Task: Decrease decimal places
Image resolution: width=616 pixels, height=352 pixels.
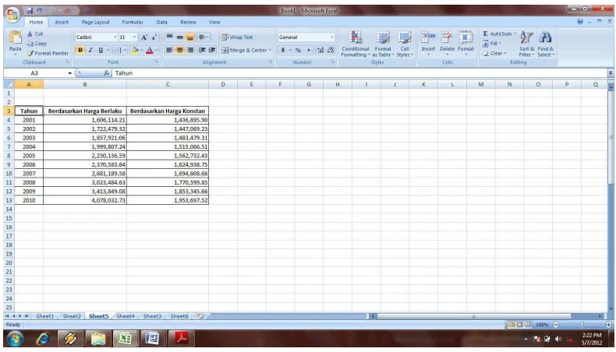Action: point(331,50)
